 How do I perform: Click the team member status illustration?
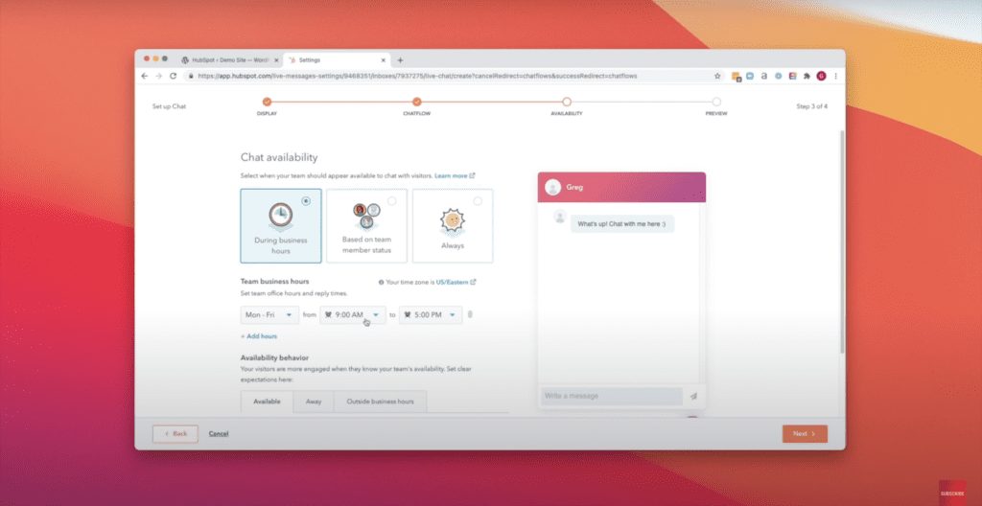366,216
